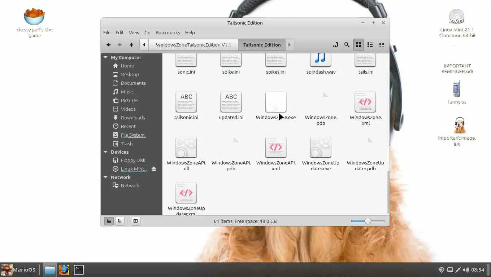Viewport: 491px width, 277px height.
Task: Go up to the parent folder
Action: coord(131,45)
